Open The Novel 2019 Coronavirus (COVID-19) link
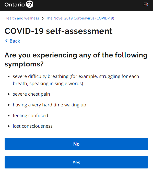 (x=80, y=18)
